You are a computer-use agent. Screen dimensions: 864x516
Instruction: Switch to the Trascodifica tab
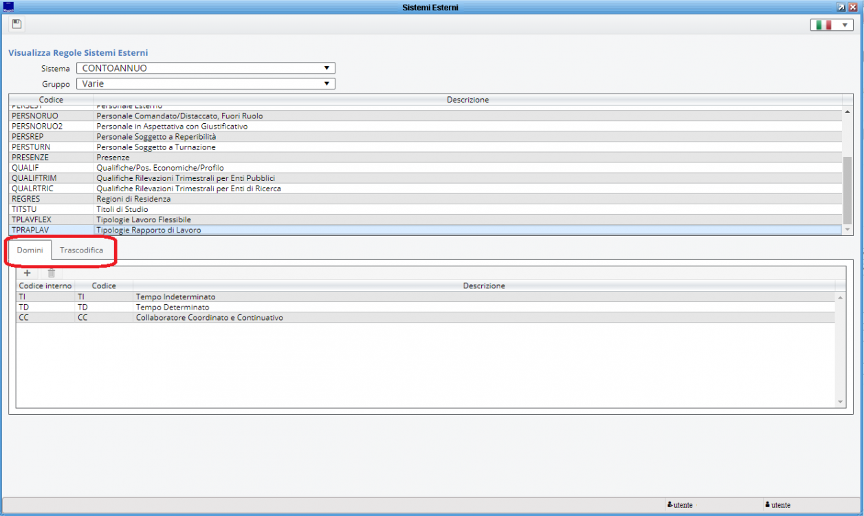82,250
